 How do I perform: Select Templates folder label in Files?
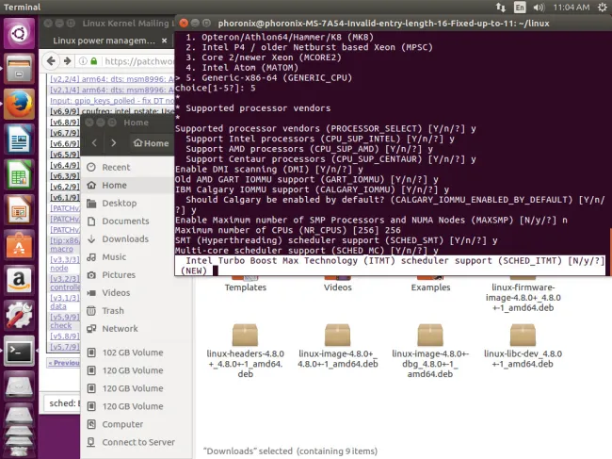pyautogui.click(x=245, y=287)
